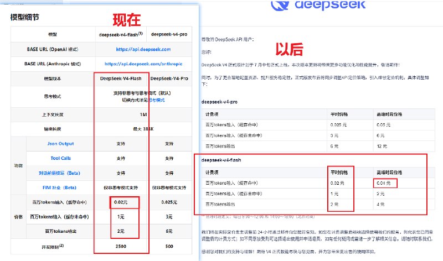The height and width of the screenshot is (261, 443).
Task: Select the DeepSeek-V4-Pro model version cell
Action: (169, 79)
